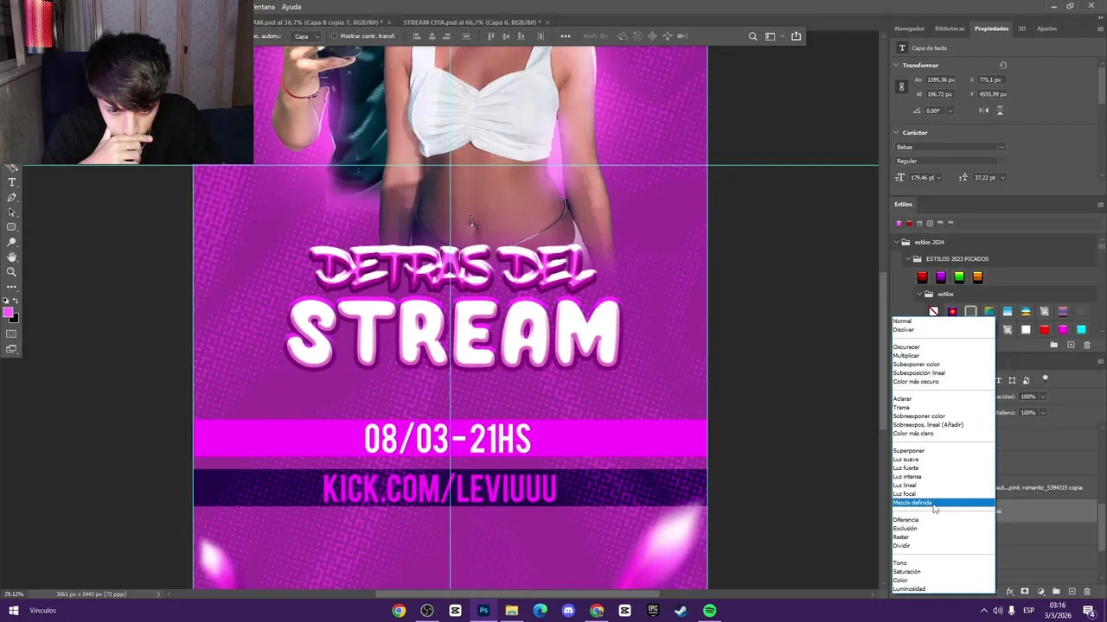Choose Diferencia blend mode

pyautogui.click(x=944, y=520)
